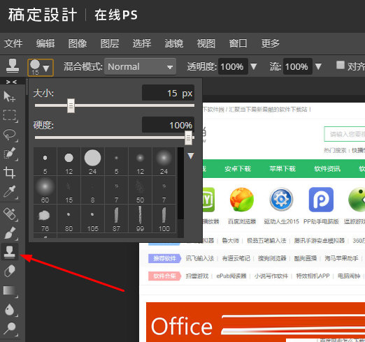This screenshot has height=342, width=365.
Task: Collapse the toolbar with the >< toggle
Action: point(11,82)
